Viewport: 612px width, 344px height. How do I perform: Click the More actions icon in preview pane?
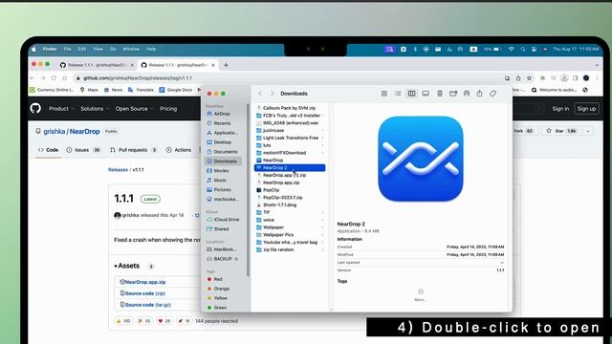(421, 291)
